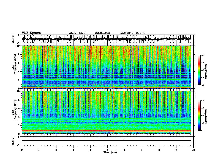This screenshot has height=168, width=218.
Task: Click the ch.2 colorbar log(PSD) unit label
Action: pos(206,117)
